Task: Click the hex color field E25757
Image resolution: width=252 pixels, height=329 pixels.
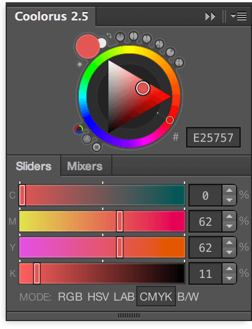Action: point(213,138)
